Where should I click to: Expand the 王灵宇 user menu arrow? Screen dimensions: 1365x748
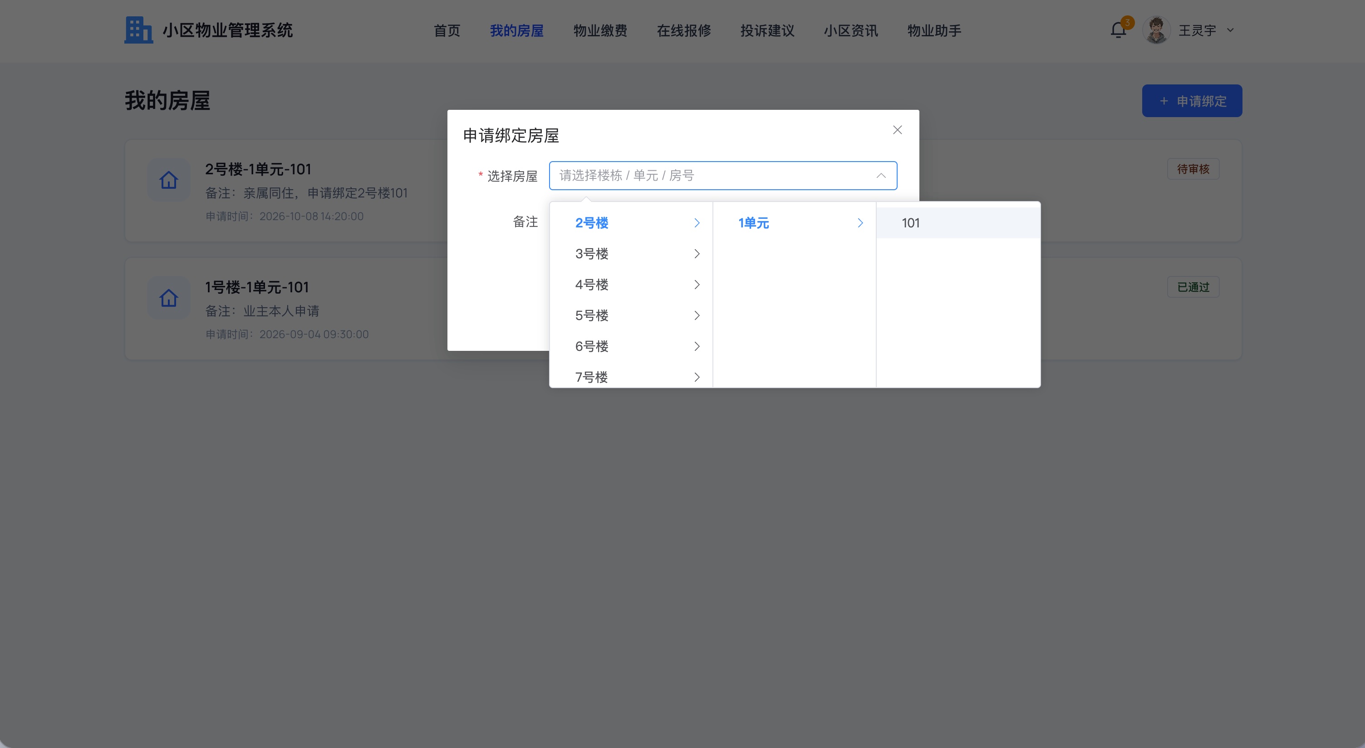point(1230,30)
